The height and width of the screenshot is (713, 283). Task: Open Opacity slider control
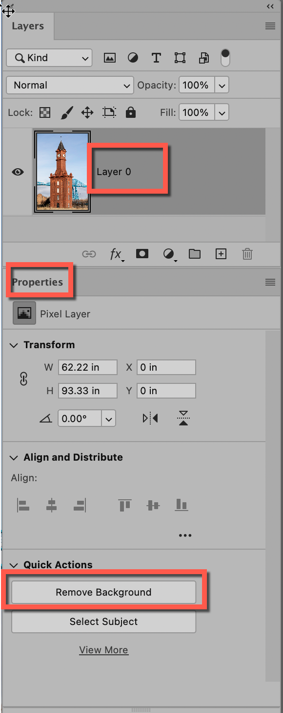tap(222, 85)
